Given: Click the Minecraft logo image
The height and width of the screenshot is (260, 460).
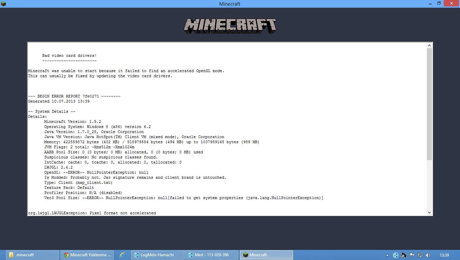Looking at the screenshot, I should coord(230,26).
